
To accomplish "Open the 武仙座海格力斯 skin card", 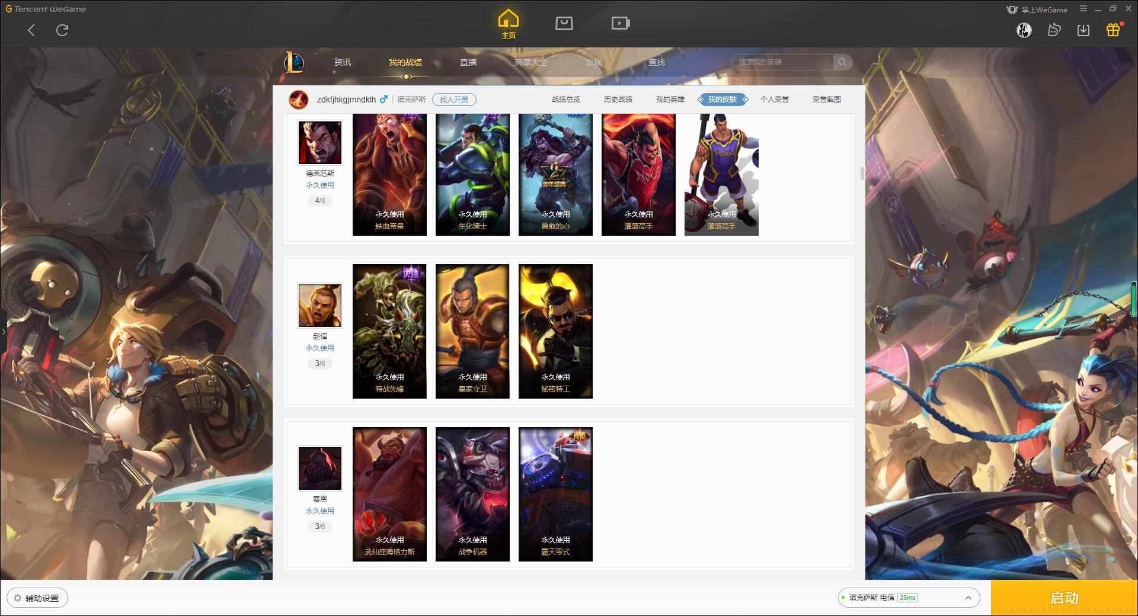I will [389, 494].
